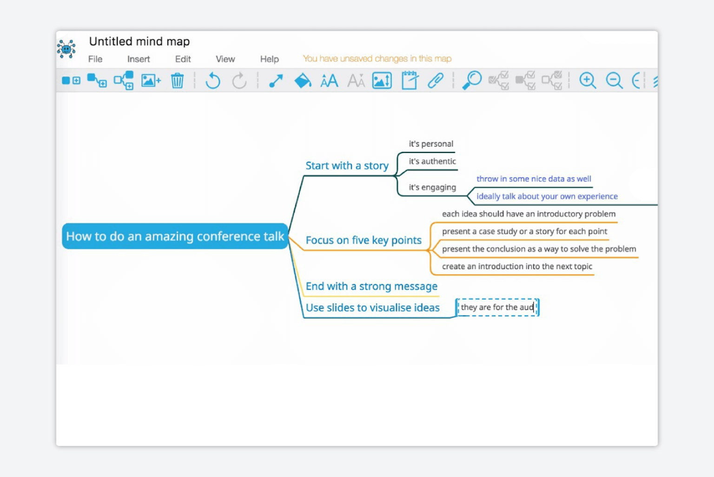The image size is (714, 477).
Task: Zoom out of the mind map
Action: click(614, 80)
